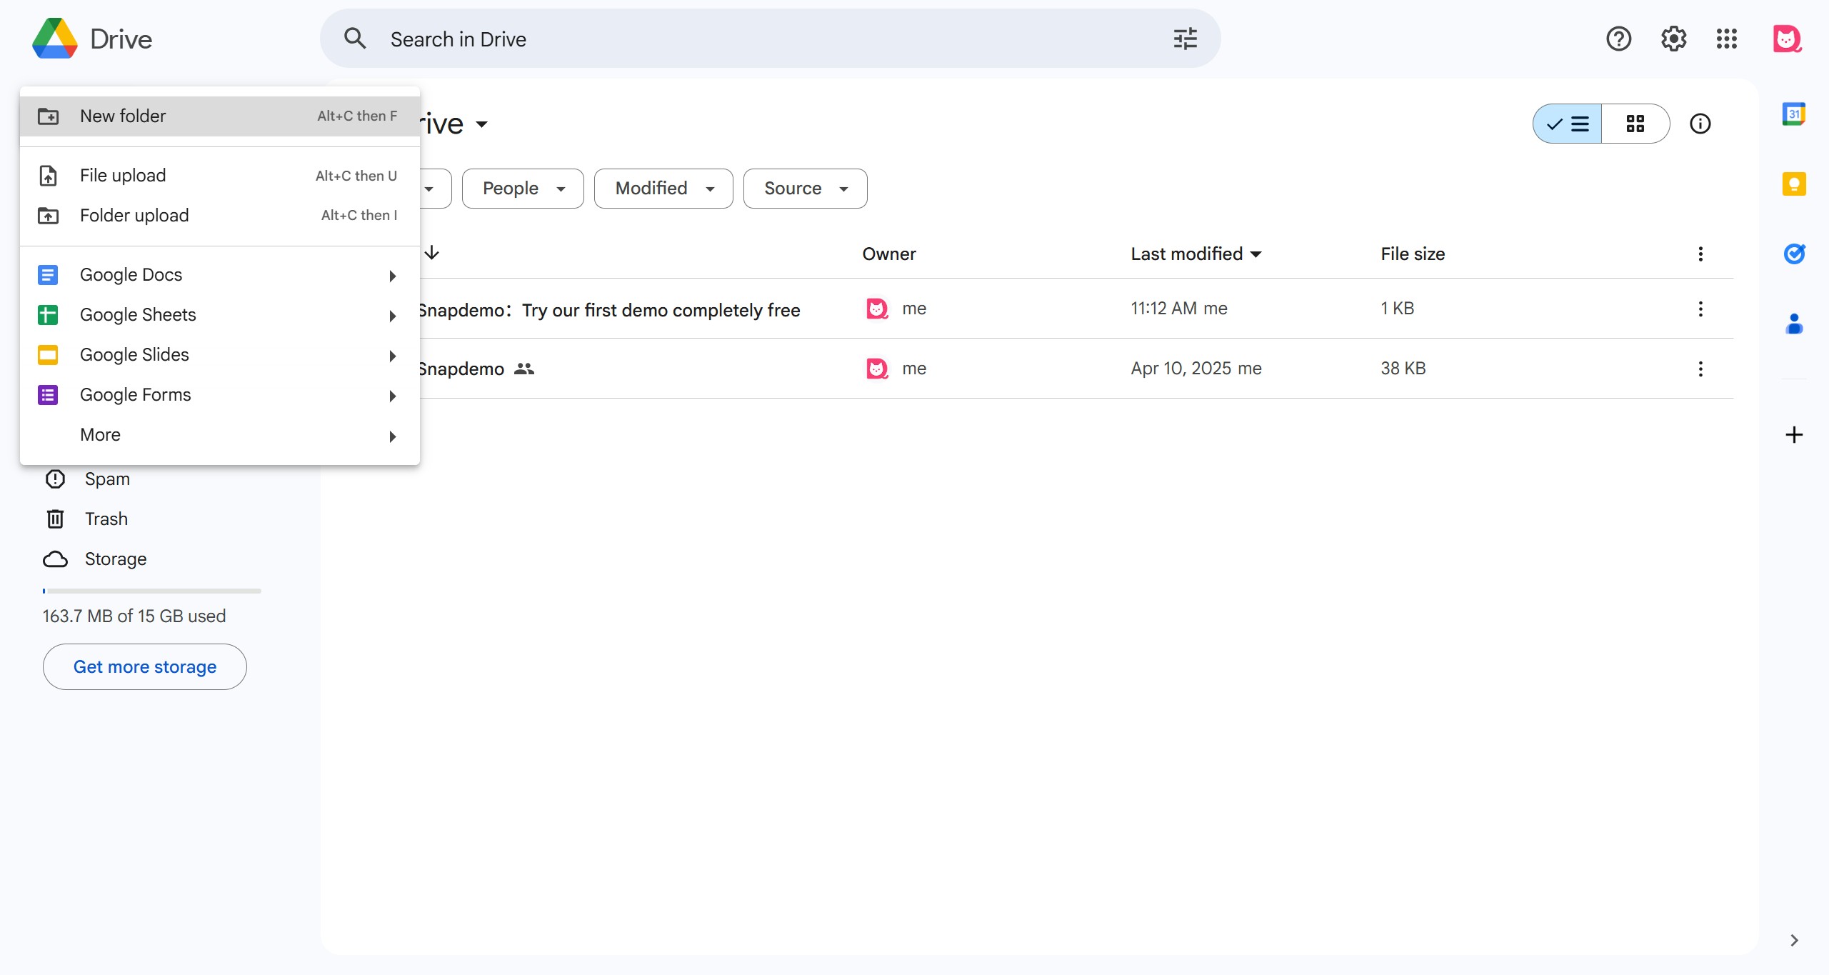
Task: Open Storage in the sidebar
Action: pos(116,559)
